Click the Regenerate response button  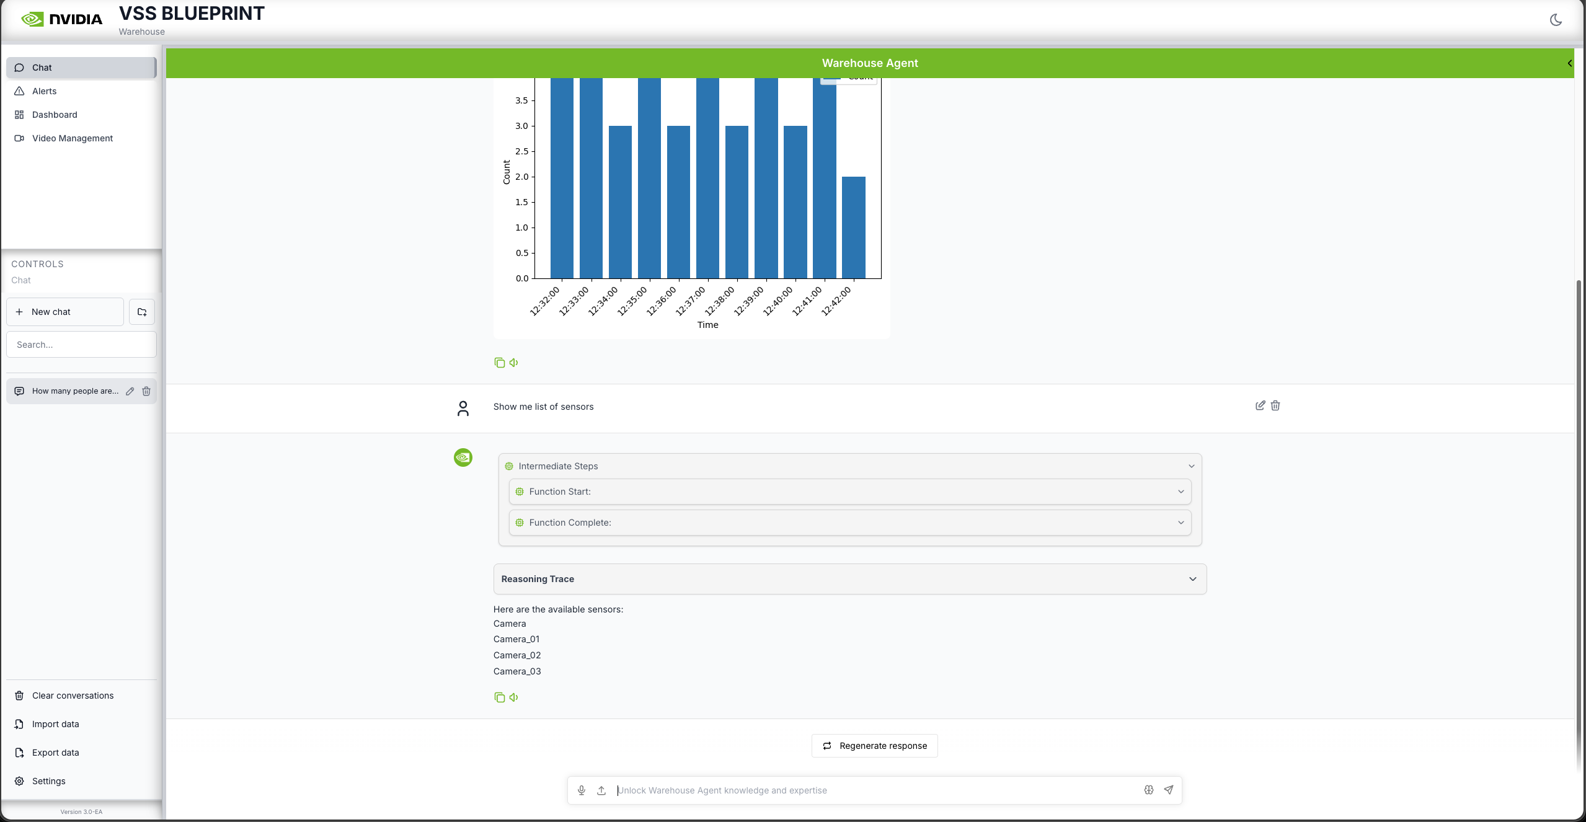click(x=874, y=746)
